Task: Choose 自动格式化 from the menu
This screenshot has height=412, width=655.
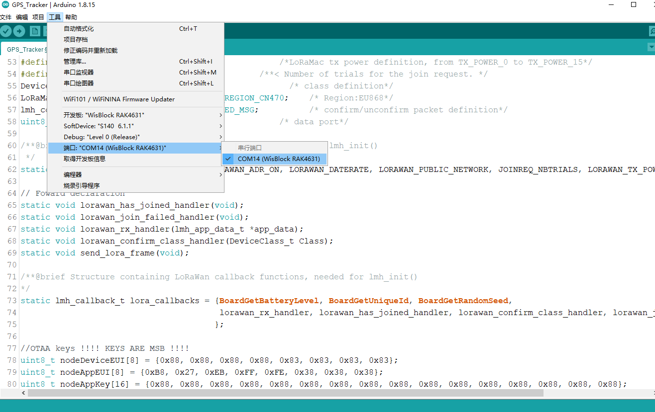Action: (136, 29)
